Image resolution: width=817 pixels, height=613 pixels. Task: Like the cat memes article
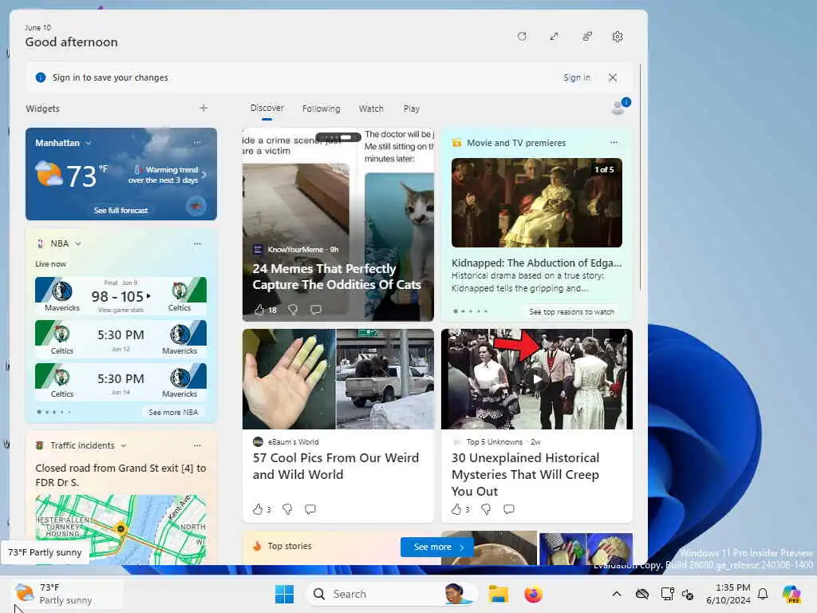coord(259,310)
